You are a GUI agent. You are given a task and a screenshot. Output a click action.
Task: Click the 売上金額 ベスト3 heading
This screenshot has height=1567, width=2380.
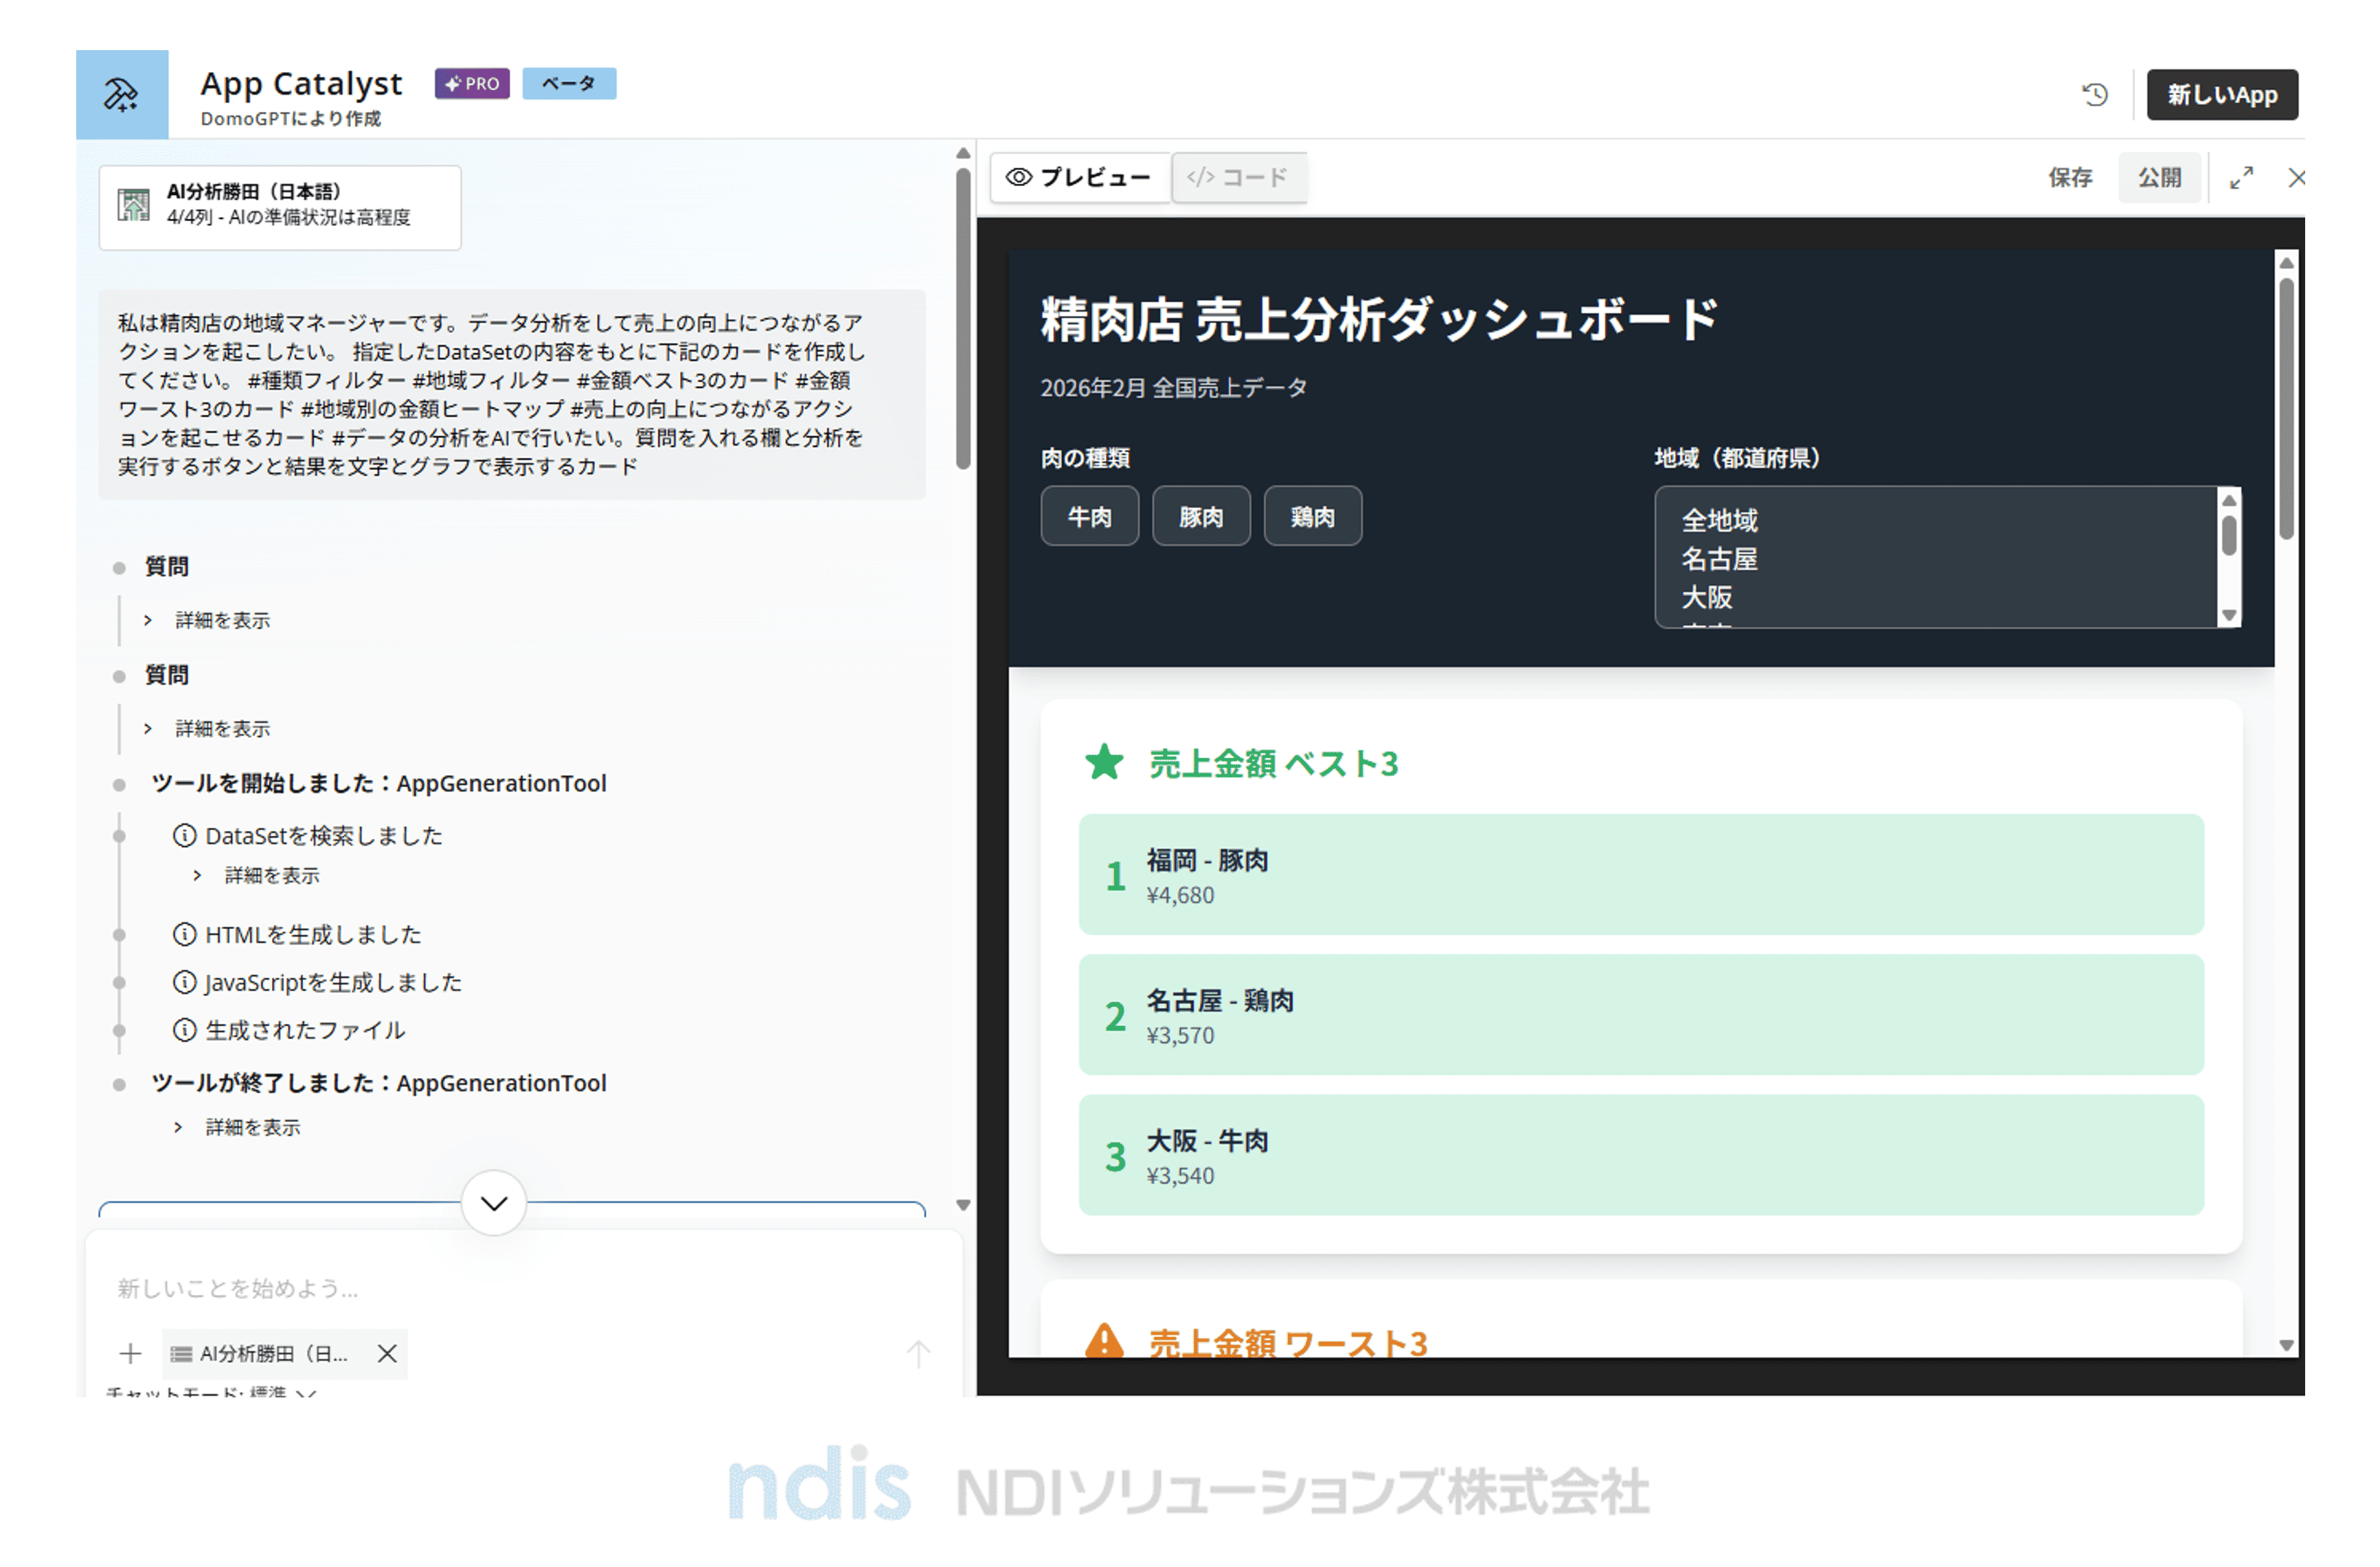1273,763
